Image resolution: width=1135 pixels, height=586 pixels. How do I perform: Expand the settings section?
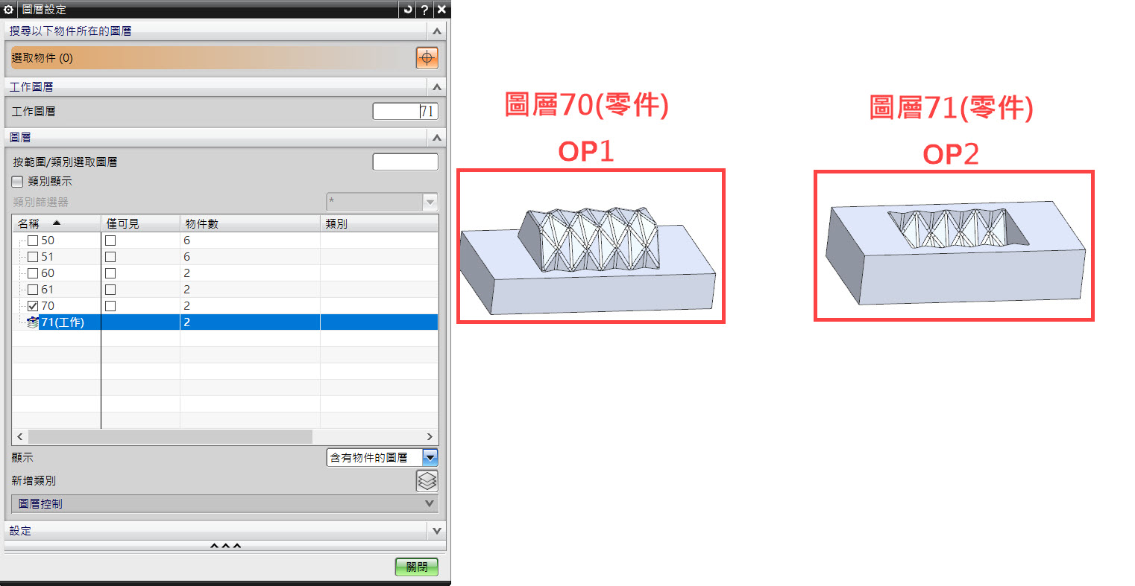225,531
